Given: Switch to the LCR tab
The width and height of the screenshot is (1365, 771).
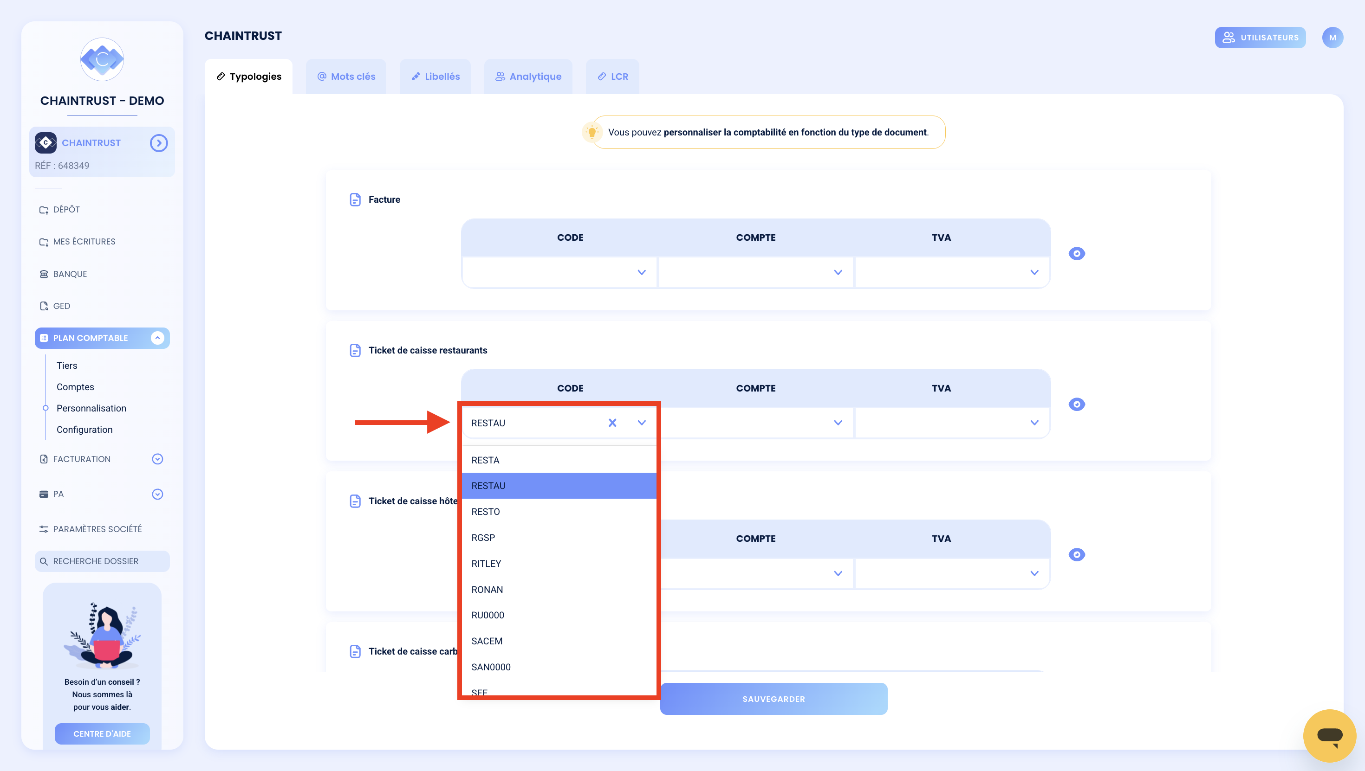Looking at the screenshot, I should [x=612, y=77].
